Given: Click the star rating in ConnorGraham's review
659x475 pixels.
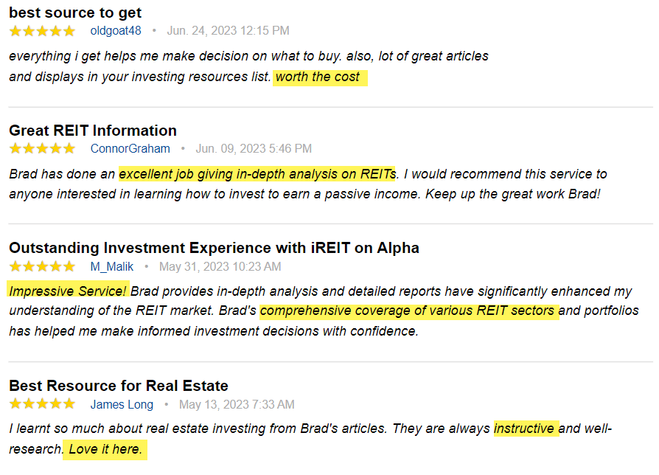Looking at the screenshot, I should (x=42, y=149).
